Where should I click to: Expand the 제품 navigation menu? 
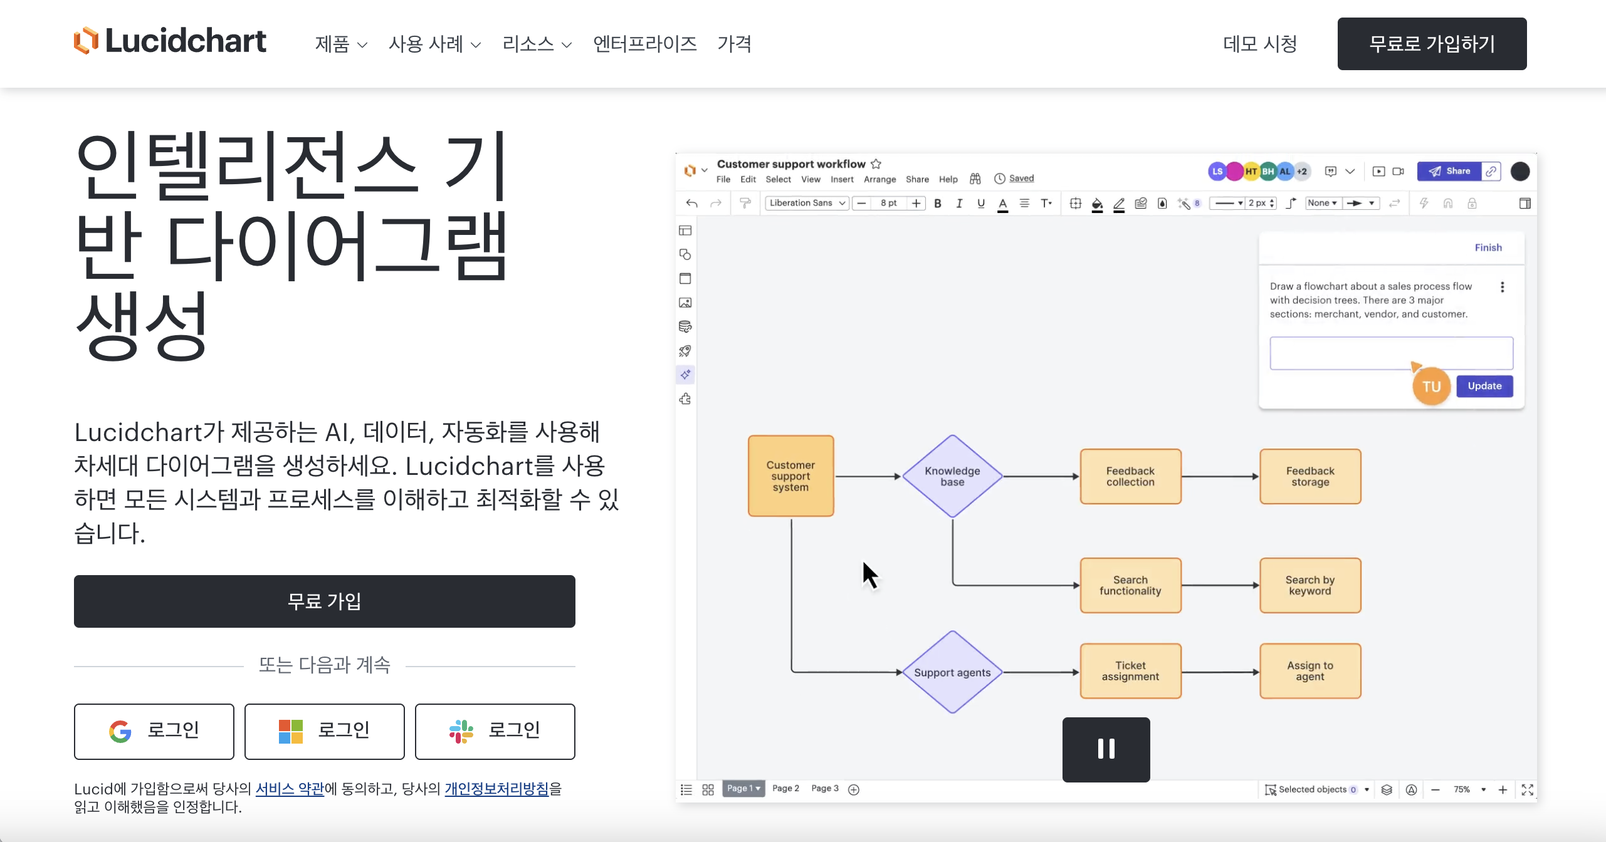pyautogui.click(x=341, y=44)
